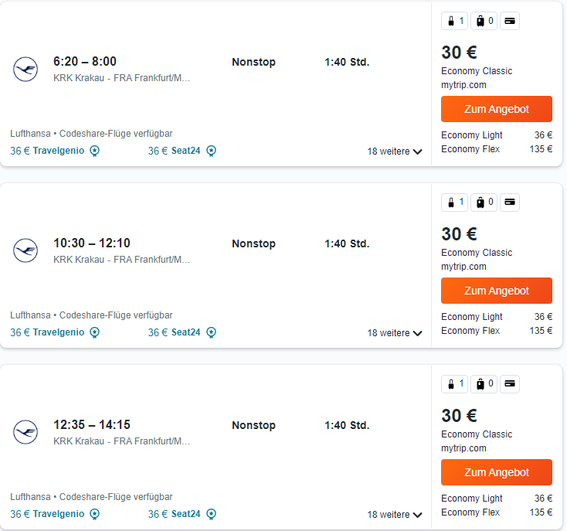
Task: Select Economy Flex 135 € on second flight
Action: [x=497, y=331]
